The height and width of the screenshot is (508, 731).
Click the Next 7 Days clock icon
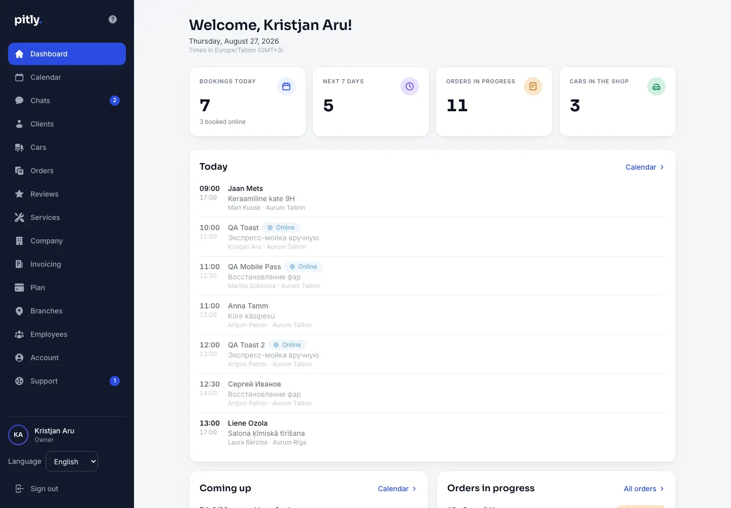click(410, 86)
